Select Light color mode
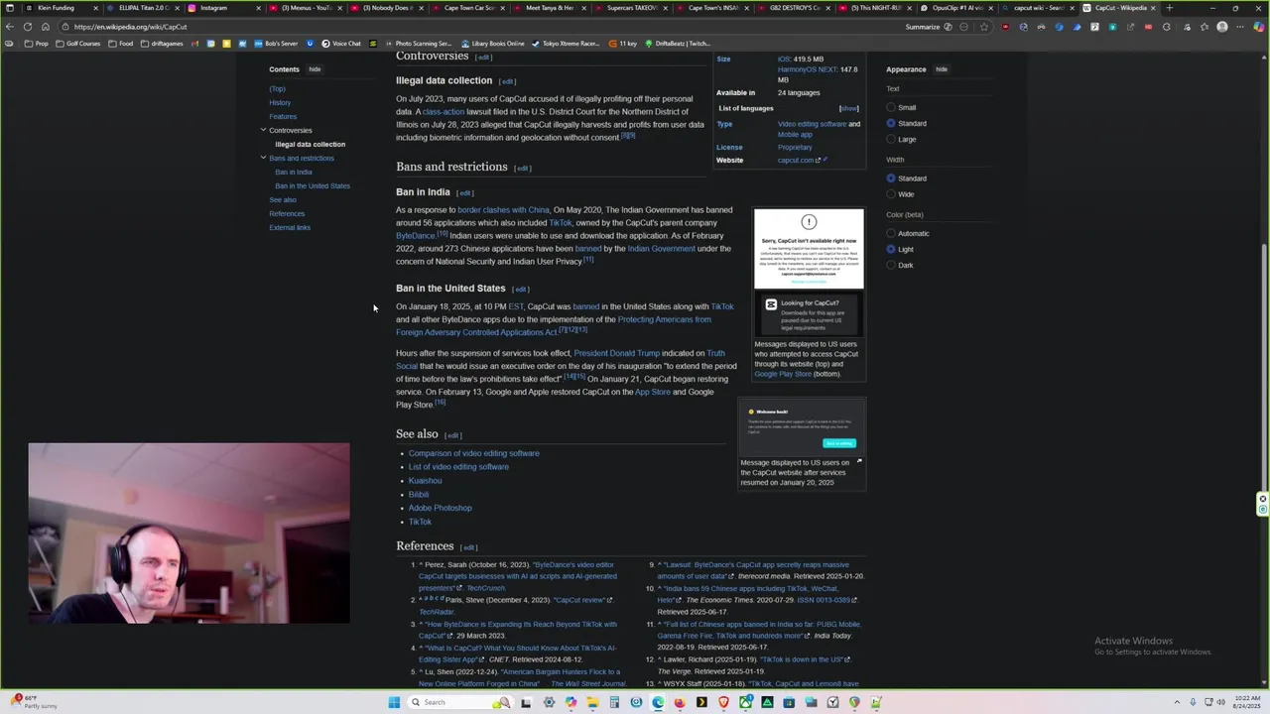This screenshot has height=714, width=1270. 891,249
